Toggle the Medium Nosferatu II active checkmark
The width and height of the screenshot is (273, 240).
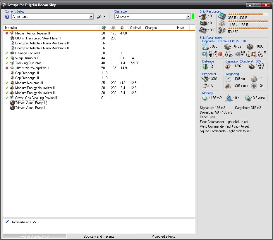coord(7,83)
